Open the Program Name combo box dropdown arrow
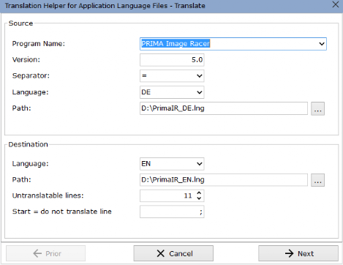This screenshot has height=265, width=343. point(322,44)
